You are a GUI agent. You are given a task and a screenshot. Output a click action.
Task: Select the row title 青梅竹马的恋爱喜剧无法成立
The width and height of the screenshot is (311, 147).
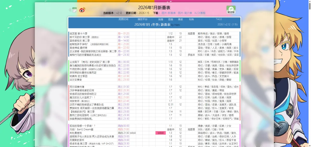86,55
